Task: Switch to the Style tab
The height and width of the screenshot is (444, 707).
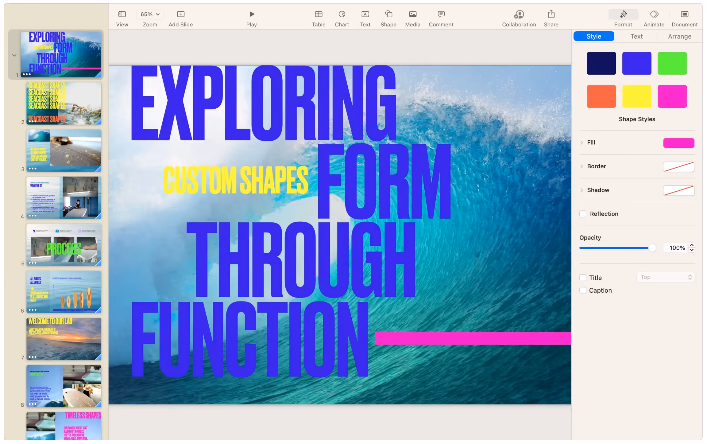Action: pyautogui.click(x=593, y=36)
